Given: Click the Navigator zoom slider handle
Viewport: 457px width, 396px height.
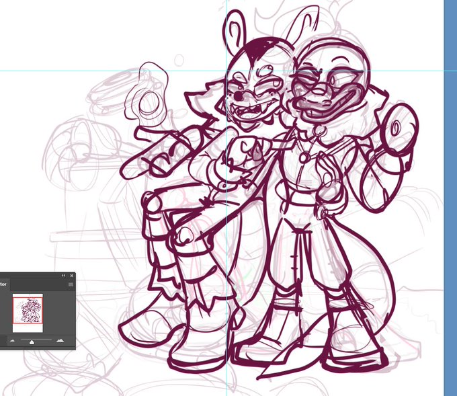Looking at the screenshot, I should 32,342.
